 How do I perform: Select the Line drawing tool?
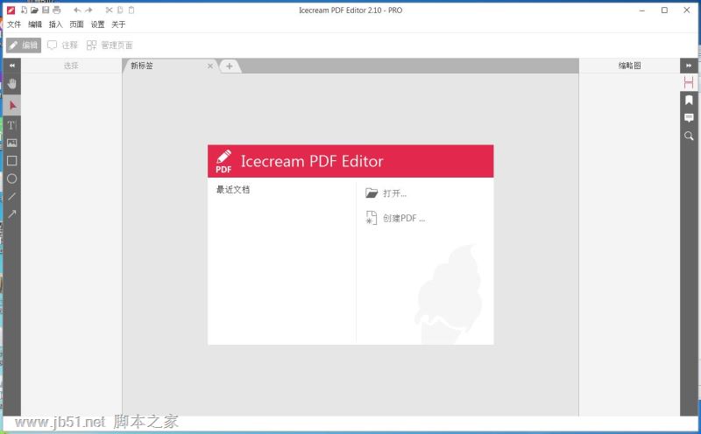click(x=12, y=197)
